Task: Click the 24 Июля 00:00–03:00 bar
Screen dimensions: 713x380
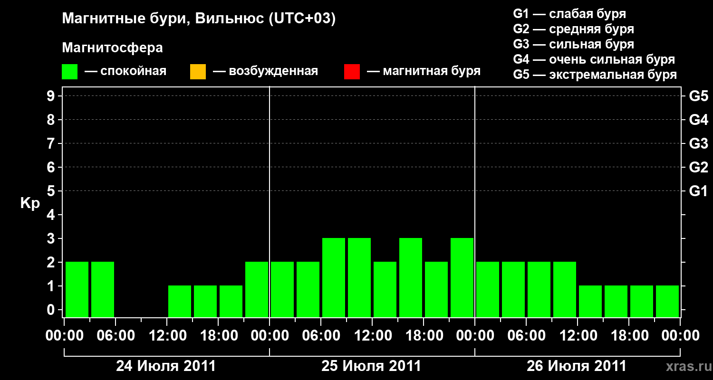Action: click(x=77, y=289)
